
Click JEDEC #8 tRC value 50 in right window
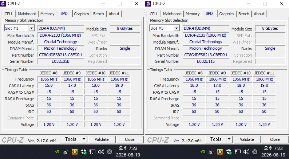194,111
